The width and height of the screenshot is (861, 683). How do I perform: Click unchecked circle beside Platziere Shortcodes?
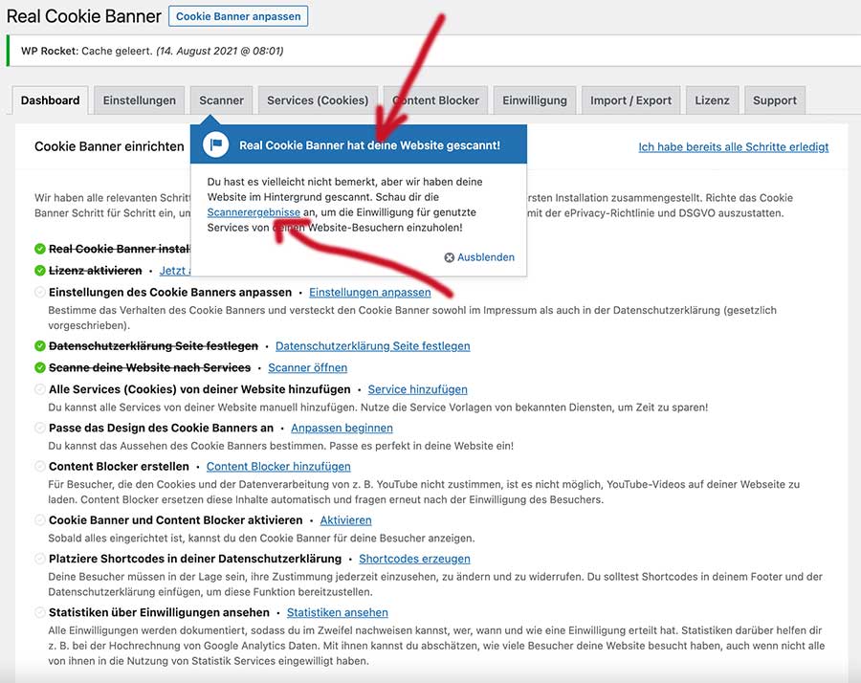tap(40, 559)
